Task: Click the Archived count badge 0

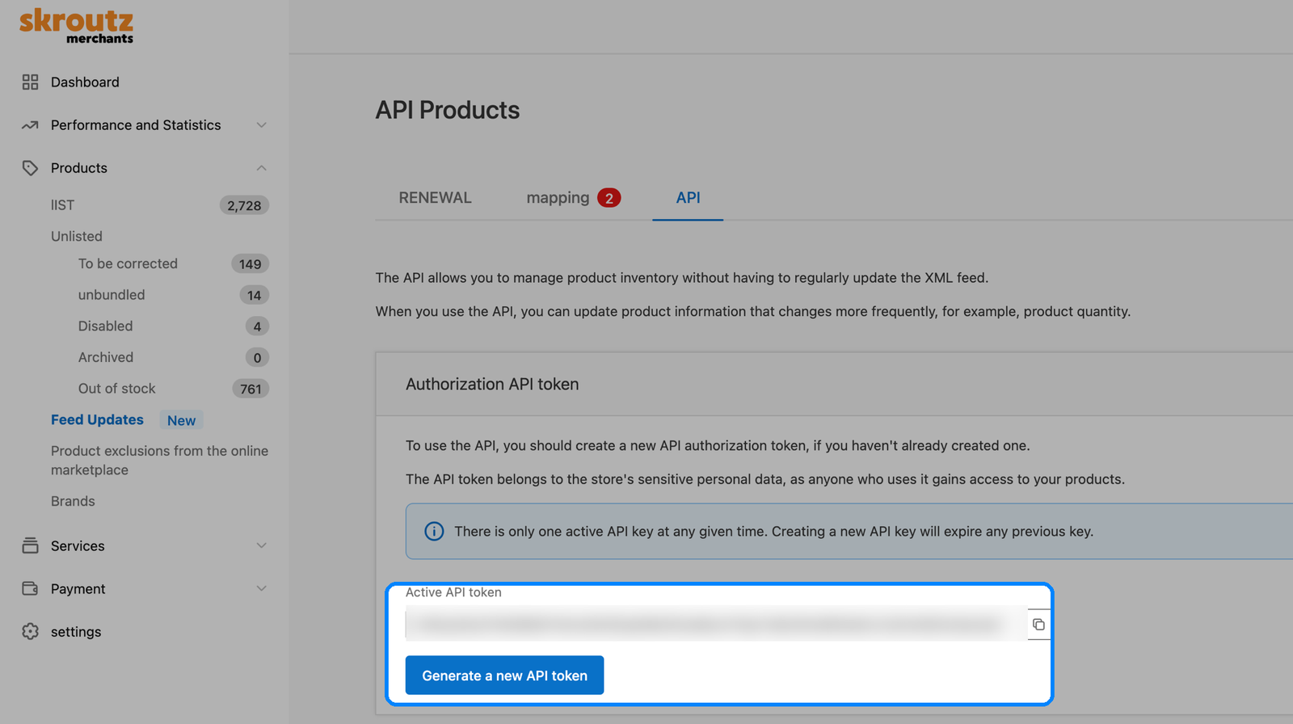Action: pos(257,357)
